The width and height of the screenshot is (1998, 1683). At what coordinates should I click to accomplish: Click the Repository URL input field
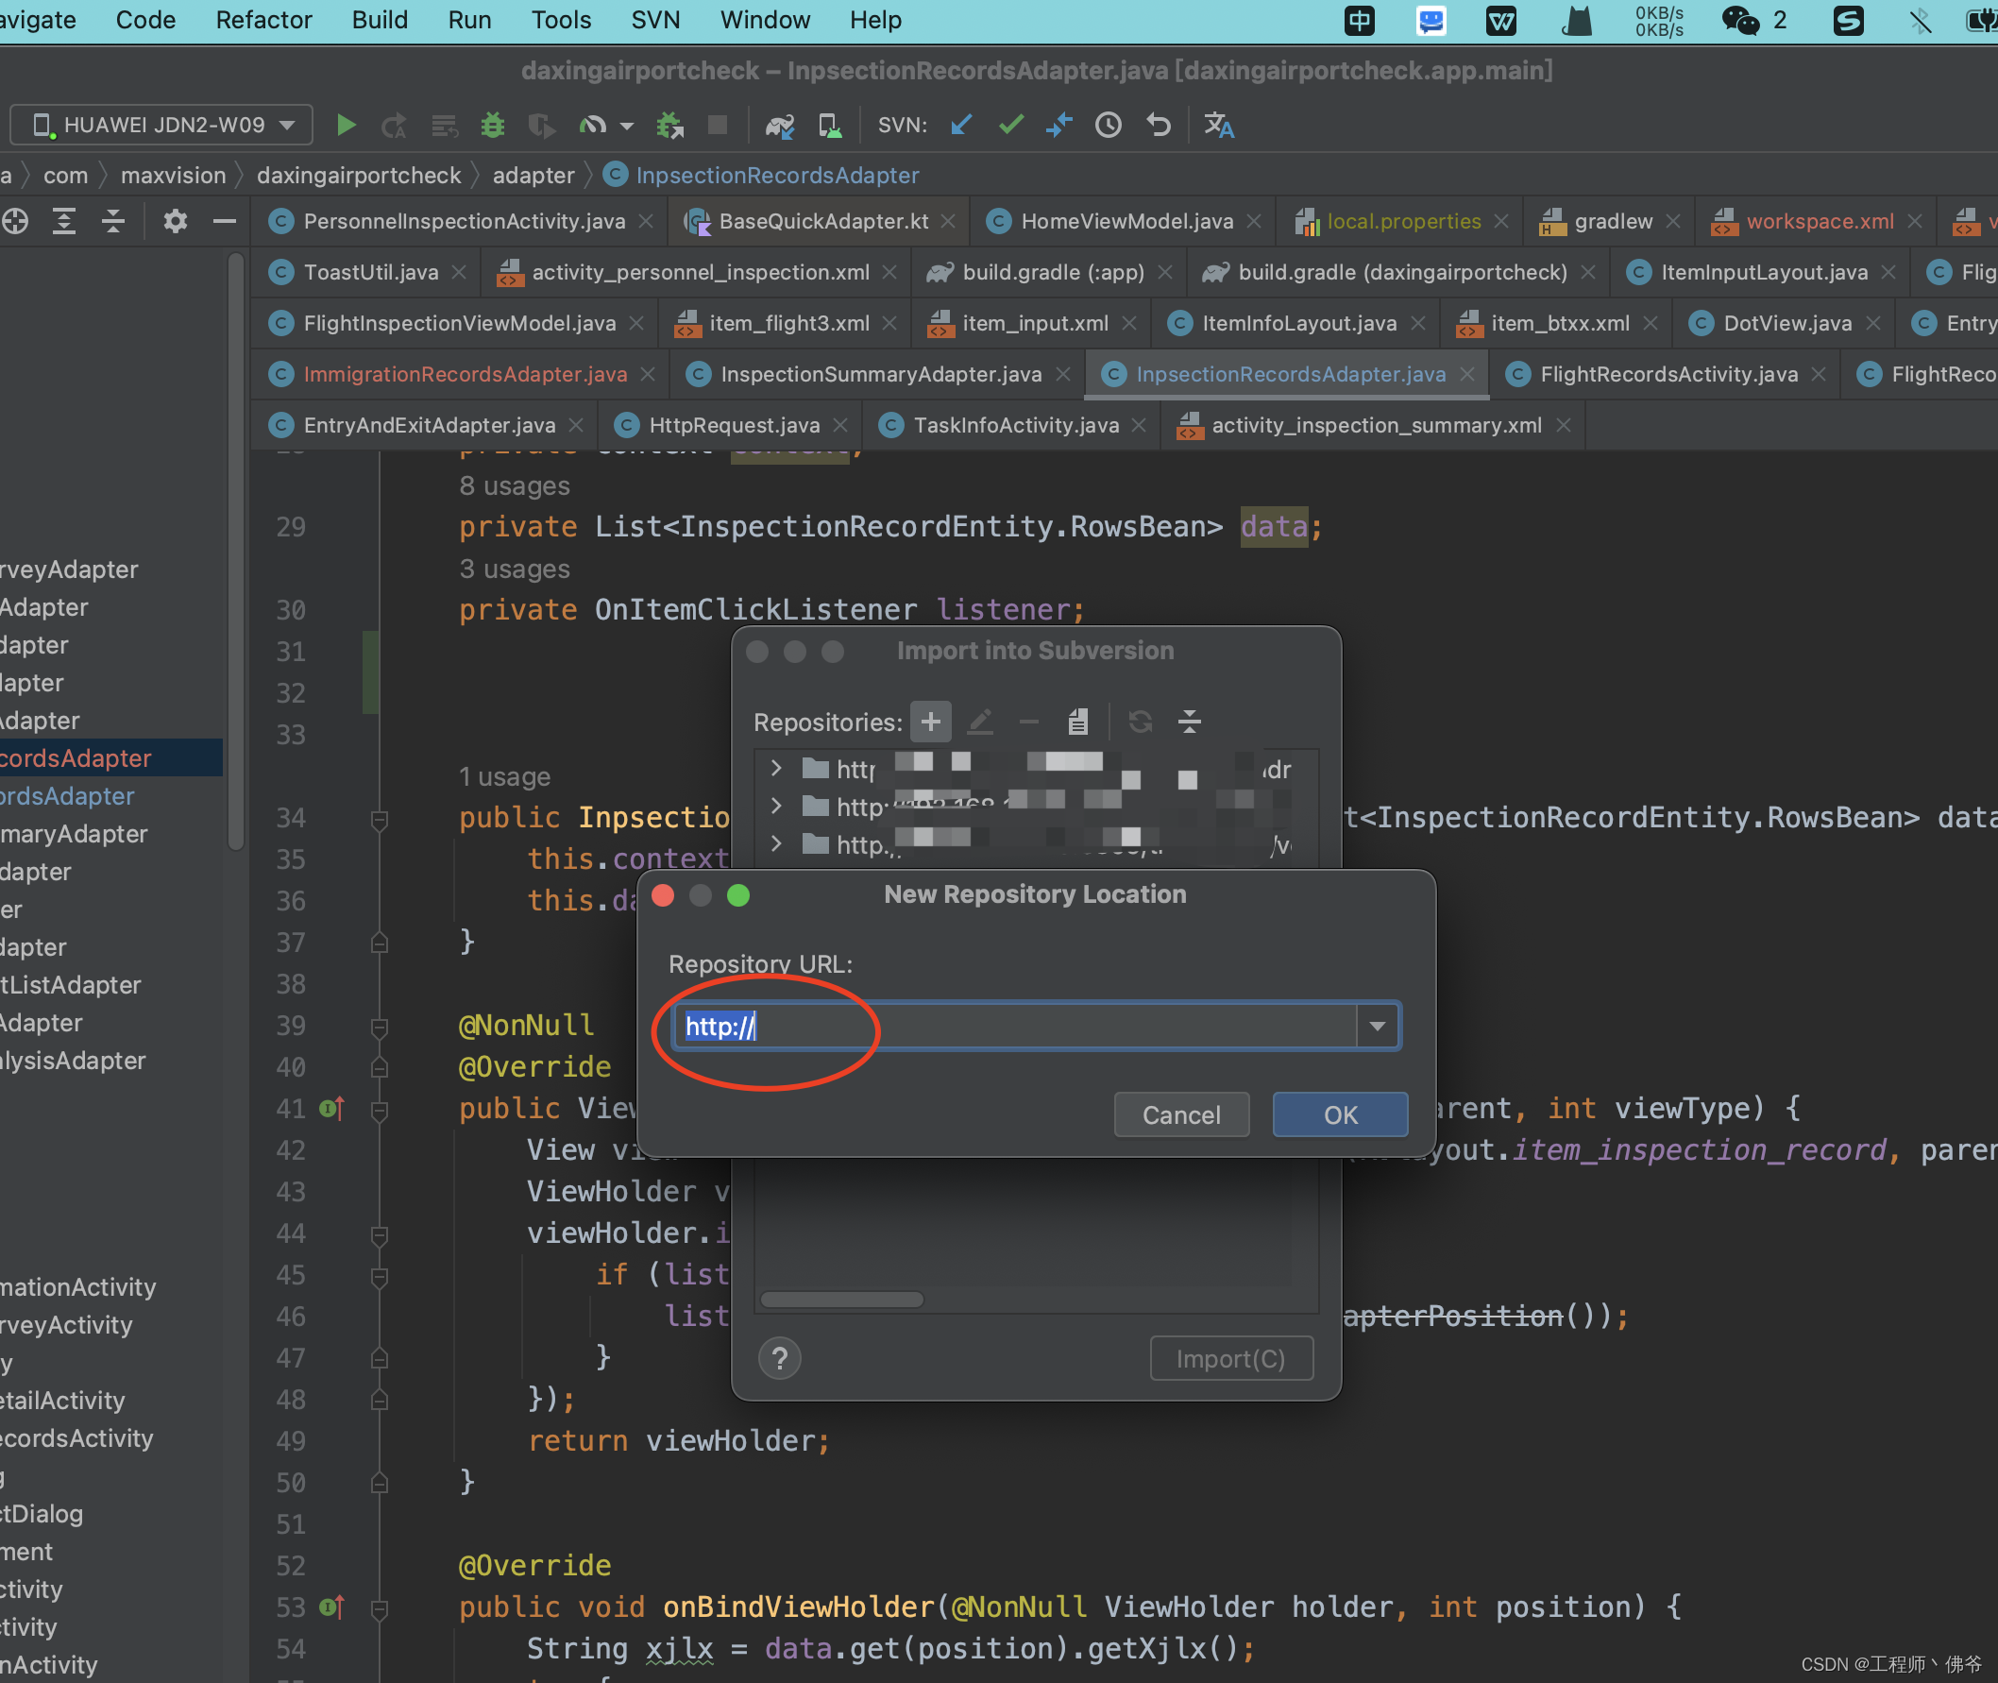click(1015, 1026)
